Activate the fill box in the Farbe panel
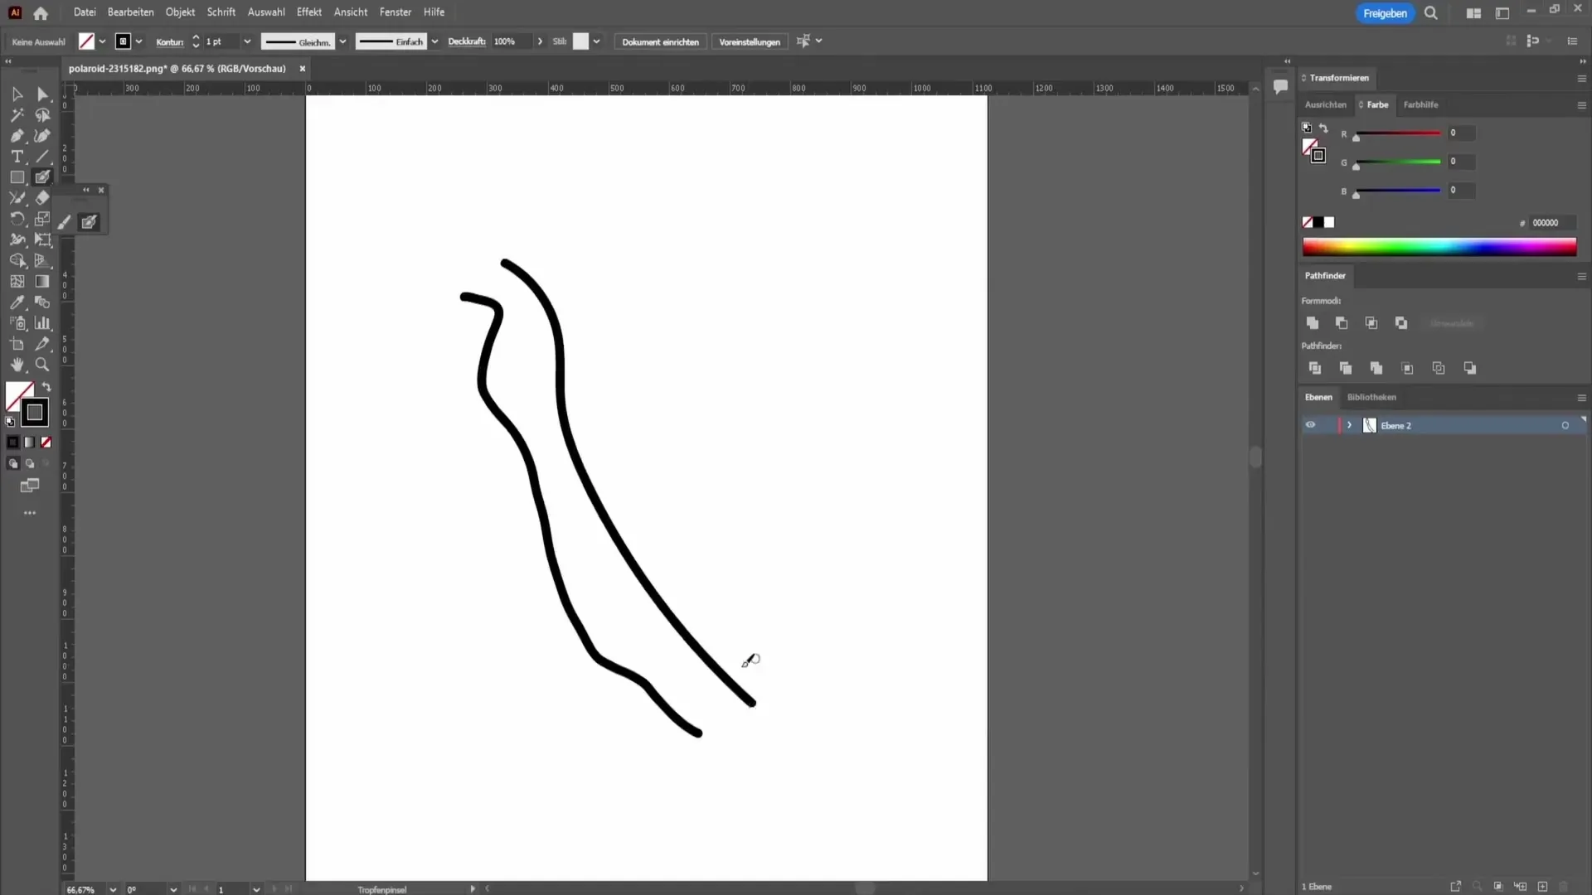 click(1309, 148)
